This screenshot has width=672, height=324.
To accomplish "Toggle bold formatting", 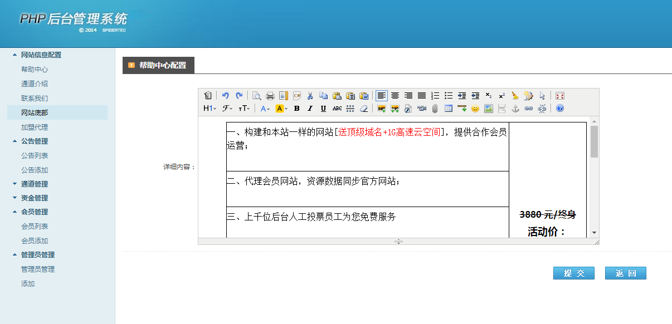I will coord(297,108).
